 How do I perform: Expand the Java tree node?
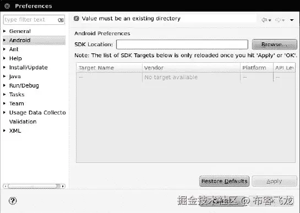(x=4, y=76)
